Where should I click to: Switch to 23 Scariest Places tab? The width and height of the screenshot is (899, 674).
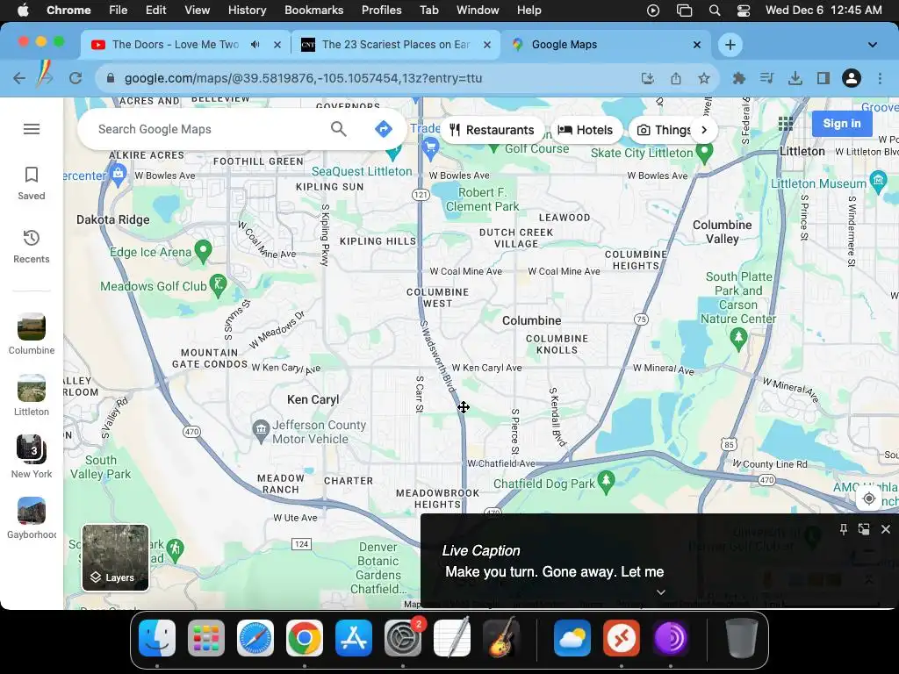point(396,44)
